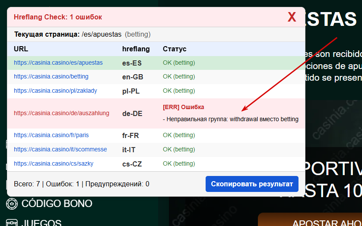Open the casinia.casino/es/apuestas link
The height and width of the screenshot is (226, 362).
58,63
